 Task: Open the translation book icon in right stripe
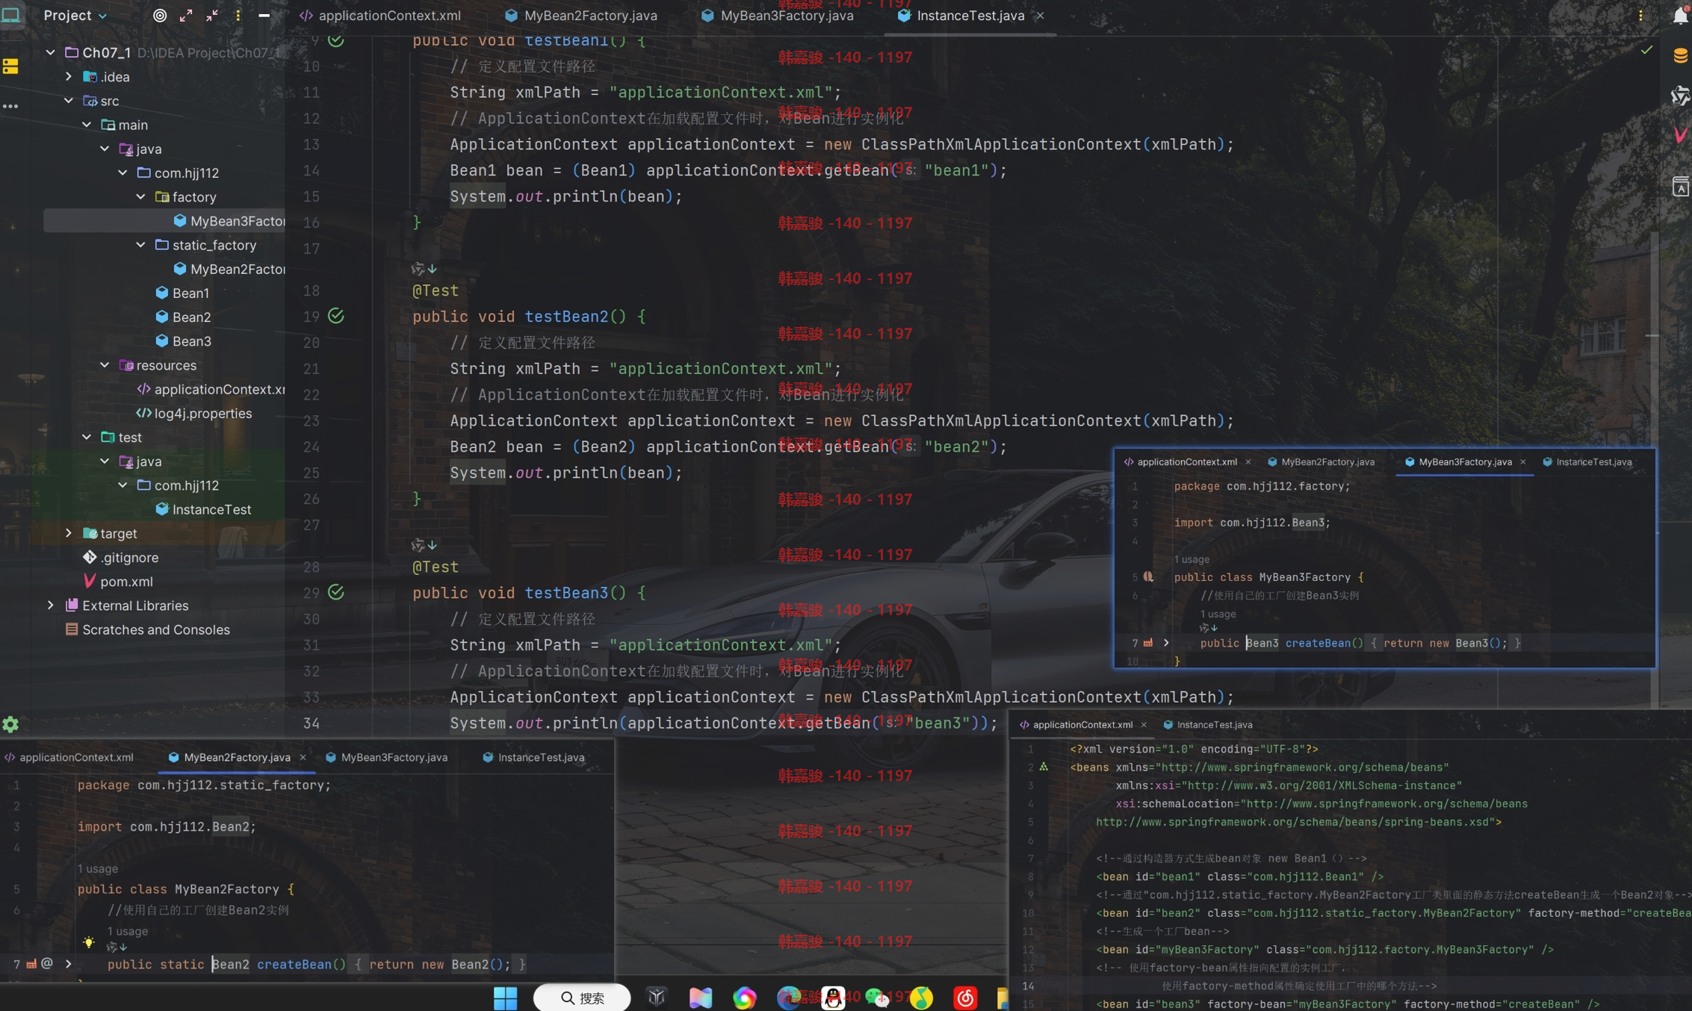1680,187
